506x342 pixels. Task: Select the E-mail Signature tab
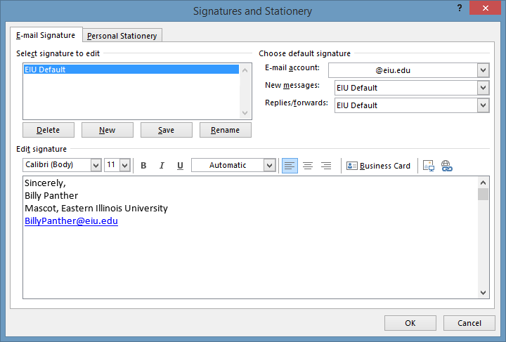46,35
